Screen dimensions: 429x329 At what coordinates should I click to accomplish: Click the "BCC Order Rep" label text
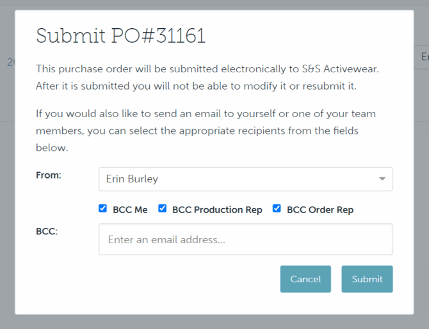[320, 209]
